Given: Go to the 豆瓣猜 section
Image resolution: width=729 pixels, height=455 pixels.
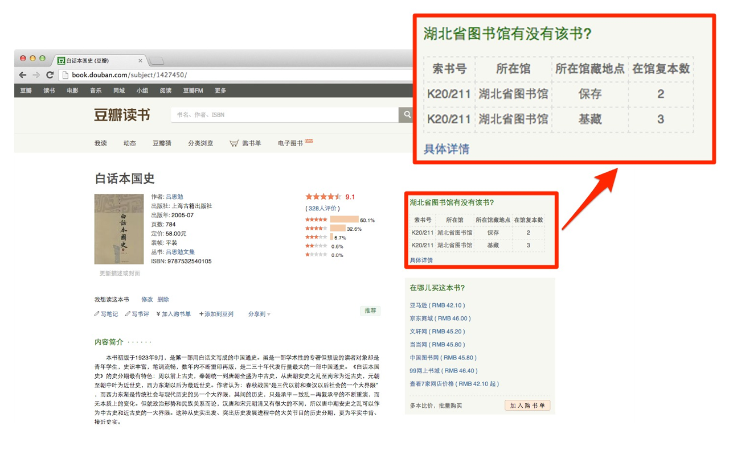Looking at the screenshot, I should point(162,143).
